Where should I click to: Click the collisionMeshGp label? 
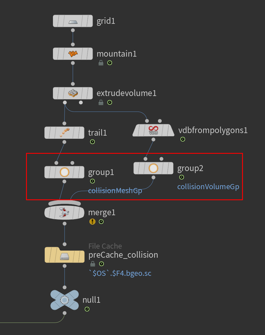(115, 191)
